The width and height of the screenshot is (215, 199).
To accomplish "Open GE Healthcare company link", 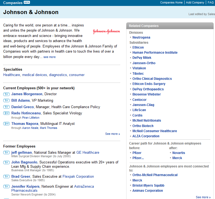I will pos(88,153).
